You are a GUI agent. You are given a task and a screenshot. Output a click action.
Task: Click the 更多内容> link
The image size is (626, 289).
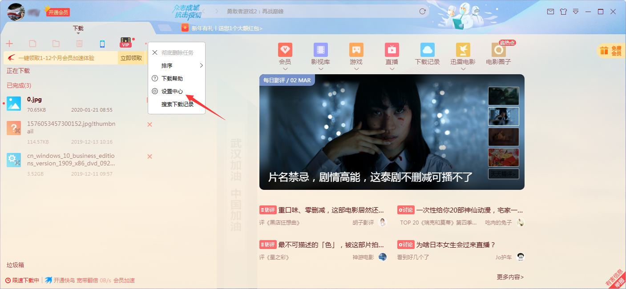pos(510,277)
